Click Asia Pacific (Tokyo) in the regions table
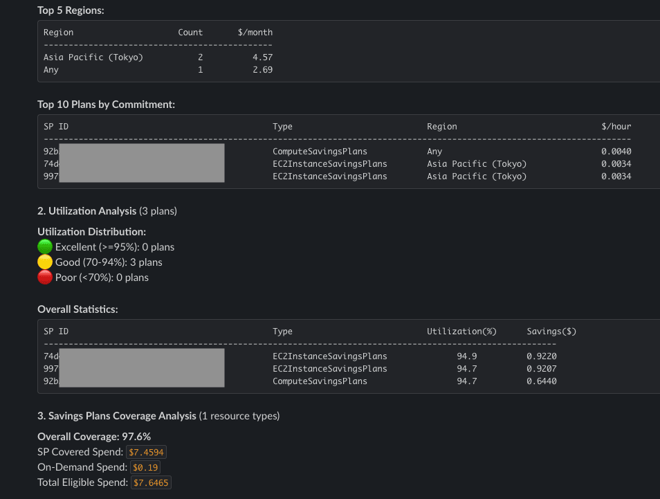The height and width of the screenshot is (499, 660). tap(93, 57)
